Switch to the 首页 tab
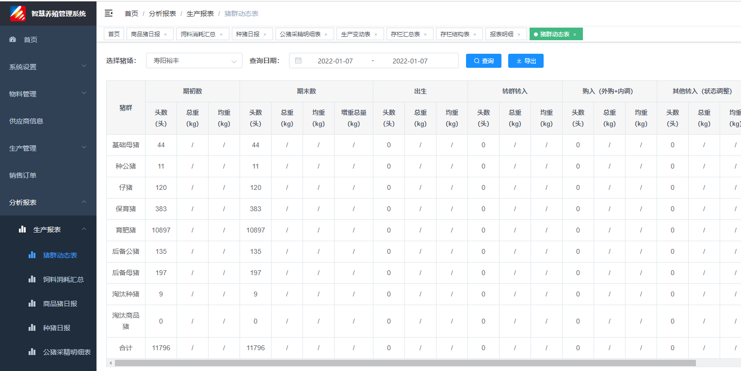The image size is (741, 371). (x=114, y=34)
